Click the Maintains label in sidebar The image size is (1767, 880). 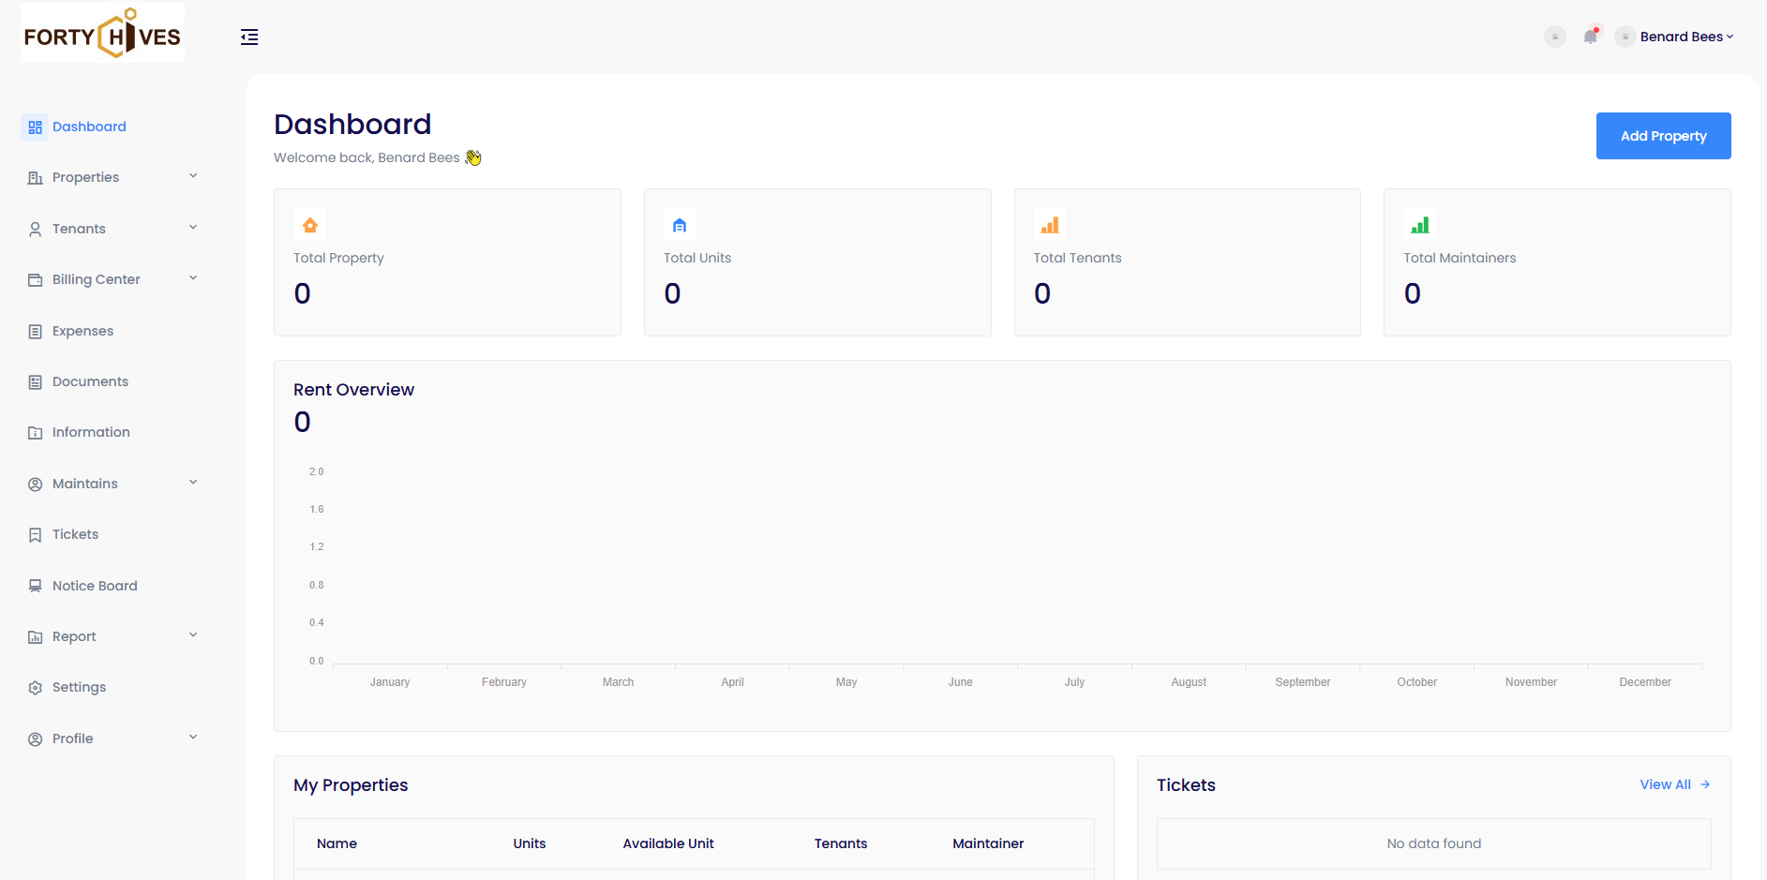pyautogui.click(x=85, y=484)
